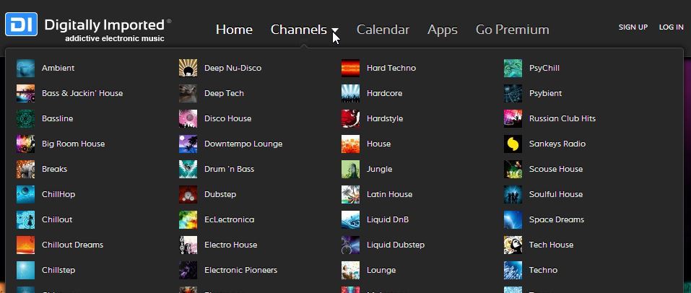Open the Liquid Dubstep channel link

[396, 245]
